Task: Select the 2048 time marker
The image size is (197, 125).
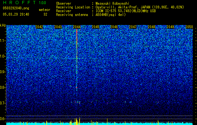Action: tap(152, 27)
